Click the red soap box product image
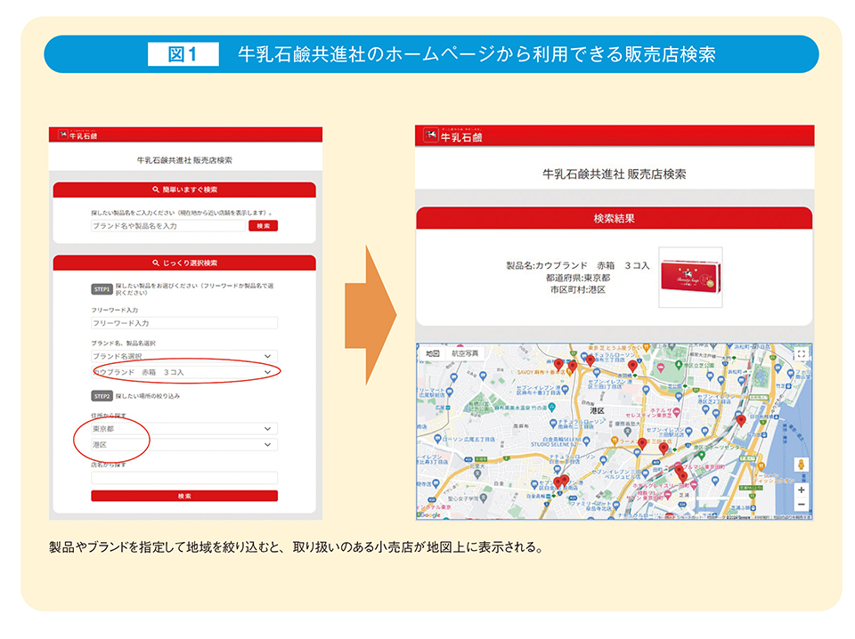 point(690,277)
